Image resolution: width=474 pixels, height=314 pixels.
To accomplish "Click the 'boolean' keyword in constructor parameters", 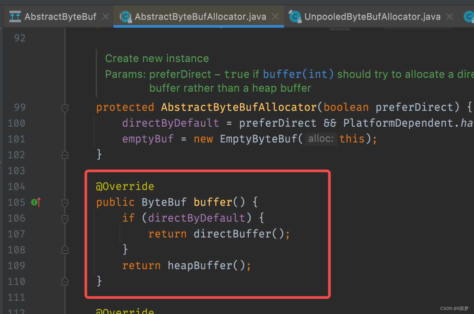I will (x=346, y=107).
